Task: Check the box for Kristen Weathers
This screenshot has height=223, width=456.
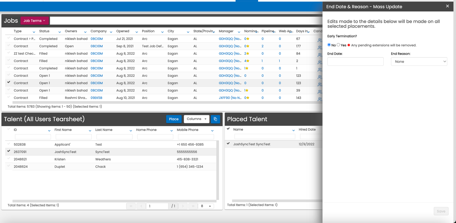Action: [x=9, y=159]
